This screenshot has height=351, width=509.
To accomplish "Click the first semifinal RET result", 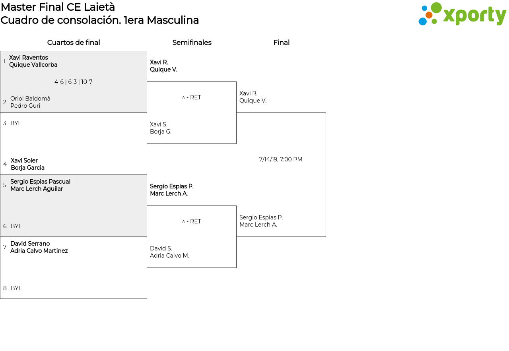I will [192, 97].
